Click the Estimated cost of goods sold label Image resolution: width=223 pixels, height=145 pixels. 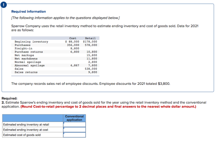22,135
